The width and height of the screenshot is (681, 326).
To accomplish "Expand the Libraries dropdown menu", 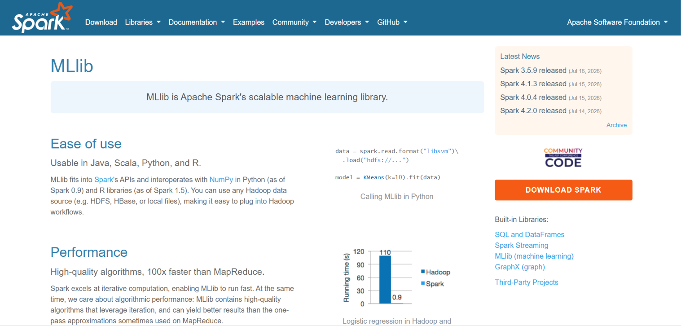I will (x=143, y=22).
